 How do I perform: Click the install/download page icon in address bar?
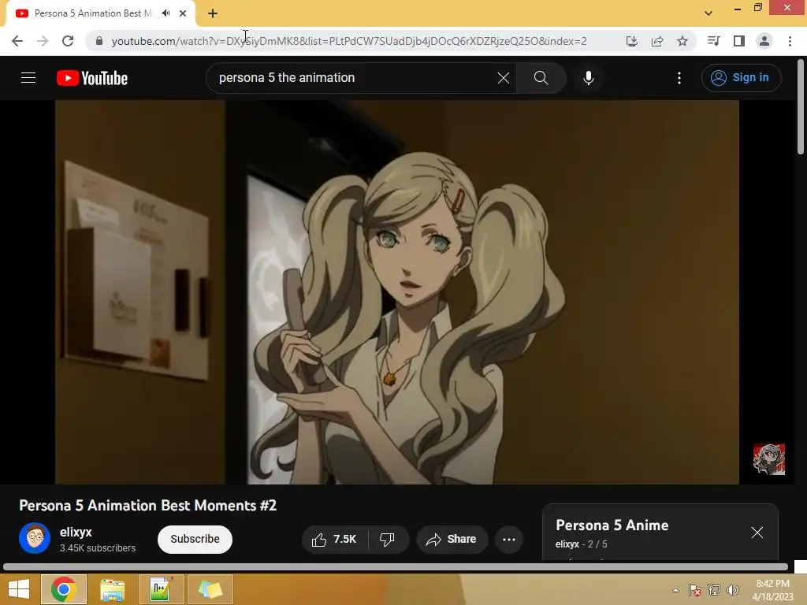(631, 41)
